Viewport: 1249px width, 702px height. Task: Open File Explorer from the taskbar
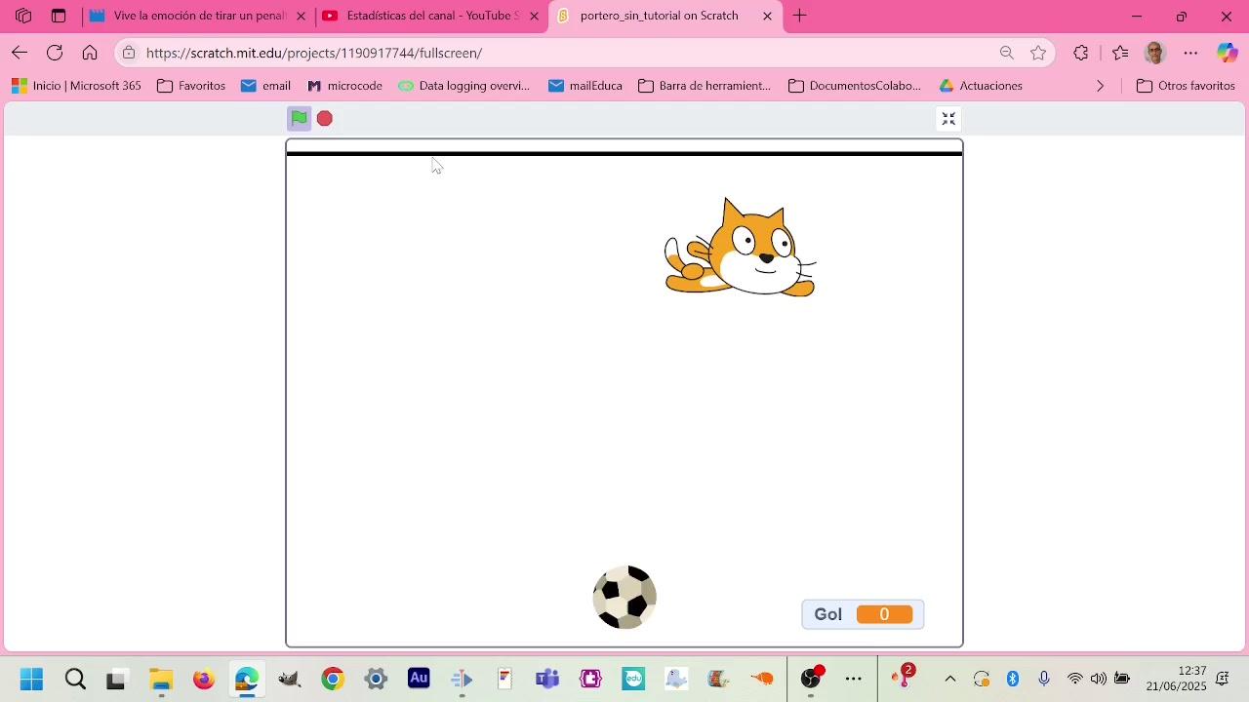point(161,679)
